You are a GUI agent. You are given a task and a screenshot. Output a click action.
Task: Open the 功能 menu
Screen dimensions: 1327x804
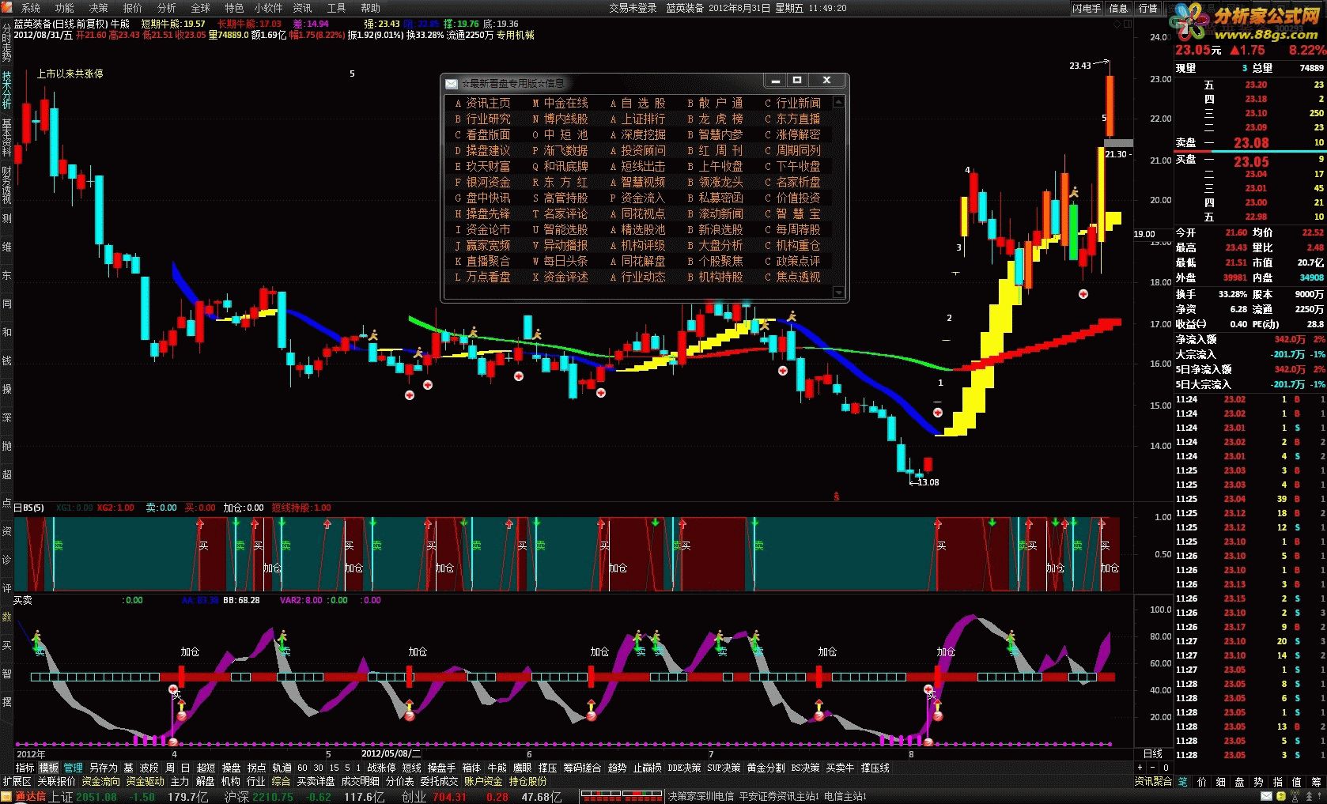click(x=64, y=8)
